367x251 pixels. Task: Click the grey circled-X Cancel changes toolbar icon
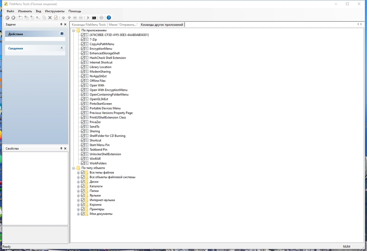click(13, 18)
